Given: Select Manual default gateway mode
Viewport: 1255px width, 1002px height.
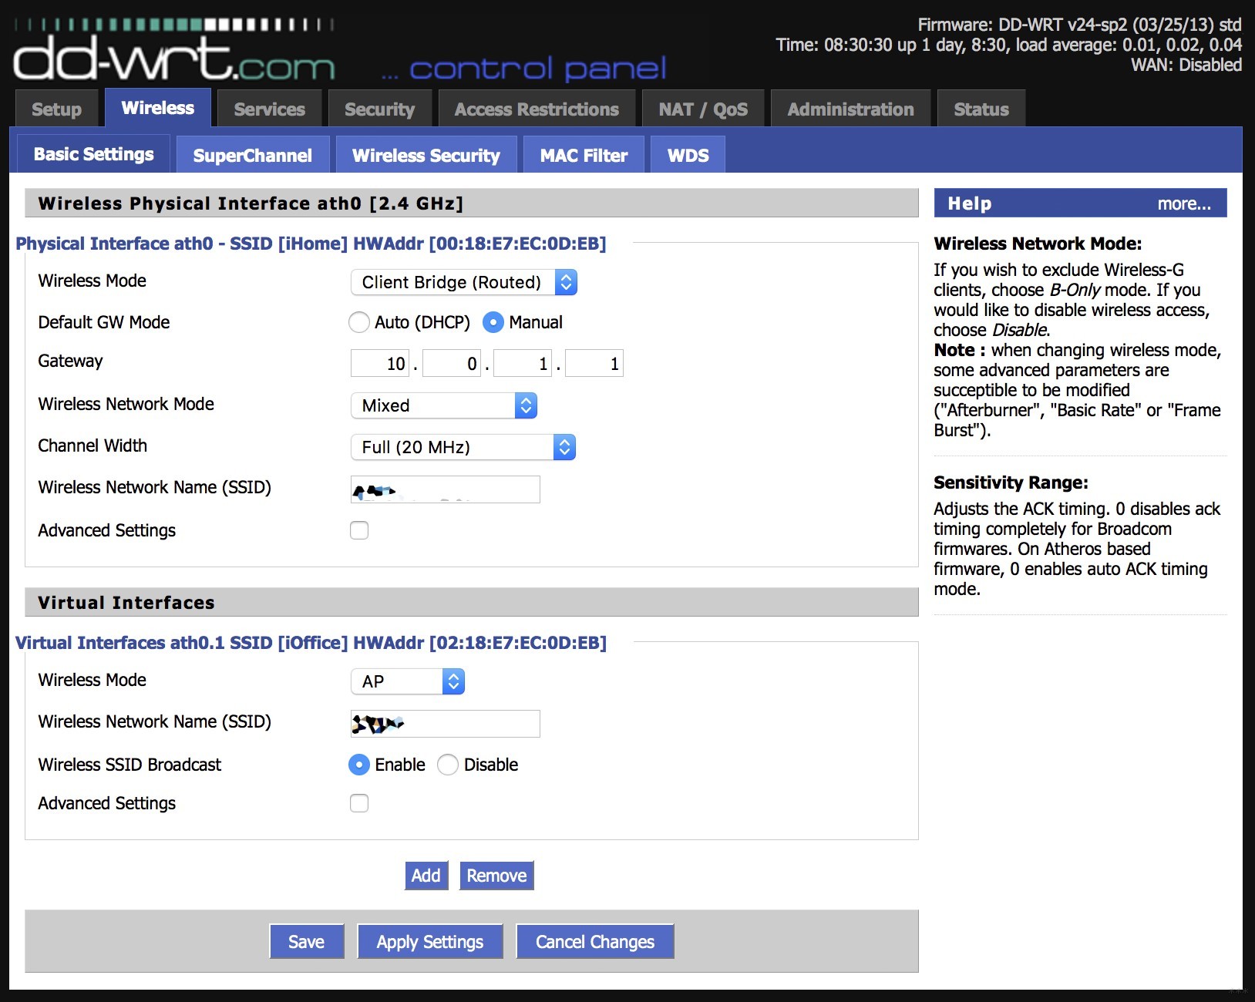Looking at the screenshot, I should point(493,322).
